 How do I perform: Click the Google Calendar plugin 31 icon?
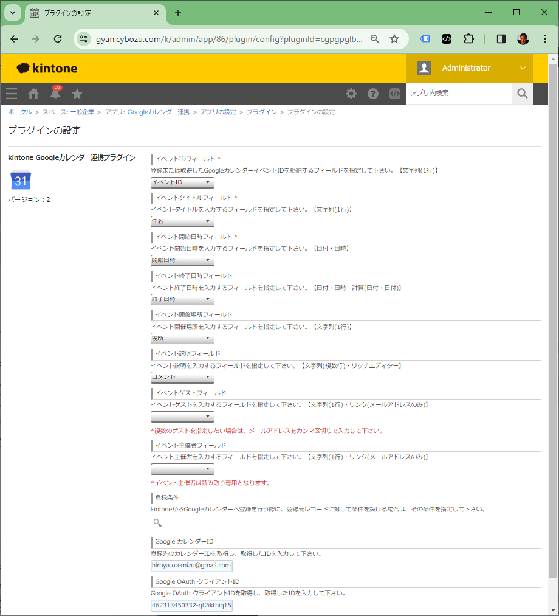point(21,180)
